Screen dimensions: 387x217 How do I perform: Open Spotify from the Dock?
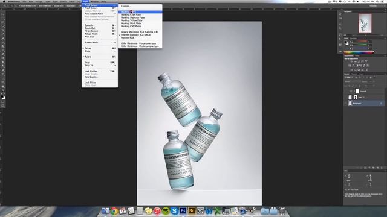coord(166,210)
